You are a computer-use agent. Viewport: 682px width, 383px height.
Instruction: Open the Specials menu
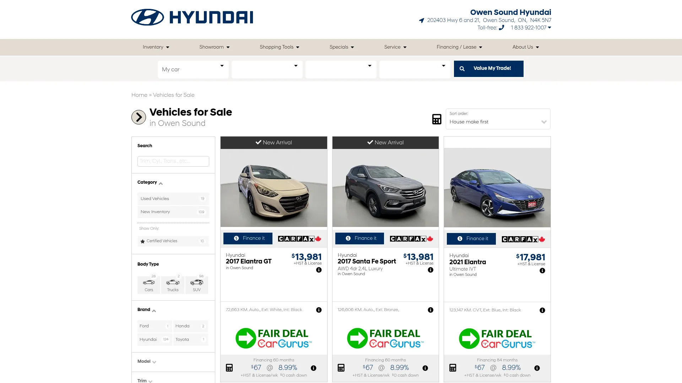pyautogui.click(x=342, y=47)
